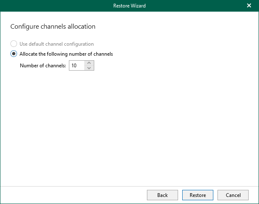Click empty footer area left of Back button

71,195
